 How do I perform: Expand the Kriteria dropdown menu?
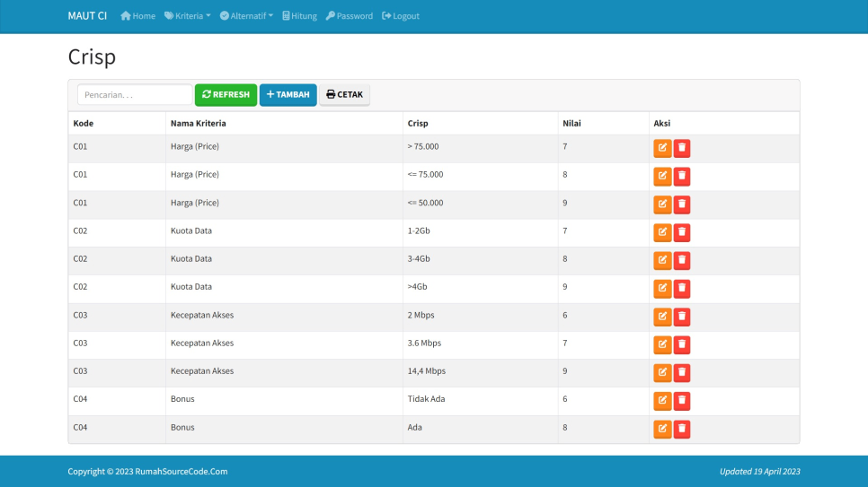click(187, 16)
